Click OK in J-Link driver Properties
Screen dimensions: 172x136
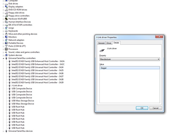tap(142, 108)
